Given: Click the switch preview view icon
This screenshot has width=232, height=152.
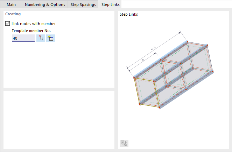Looking at the screenshot, I should 124,143.
